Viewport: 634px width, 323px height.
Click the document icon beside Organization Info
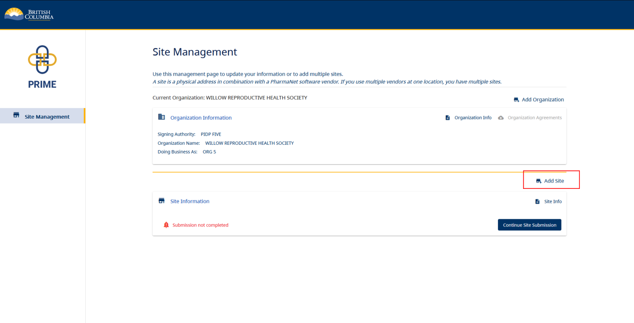pyautogui.click(x=448, y=118)
